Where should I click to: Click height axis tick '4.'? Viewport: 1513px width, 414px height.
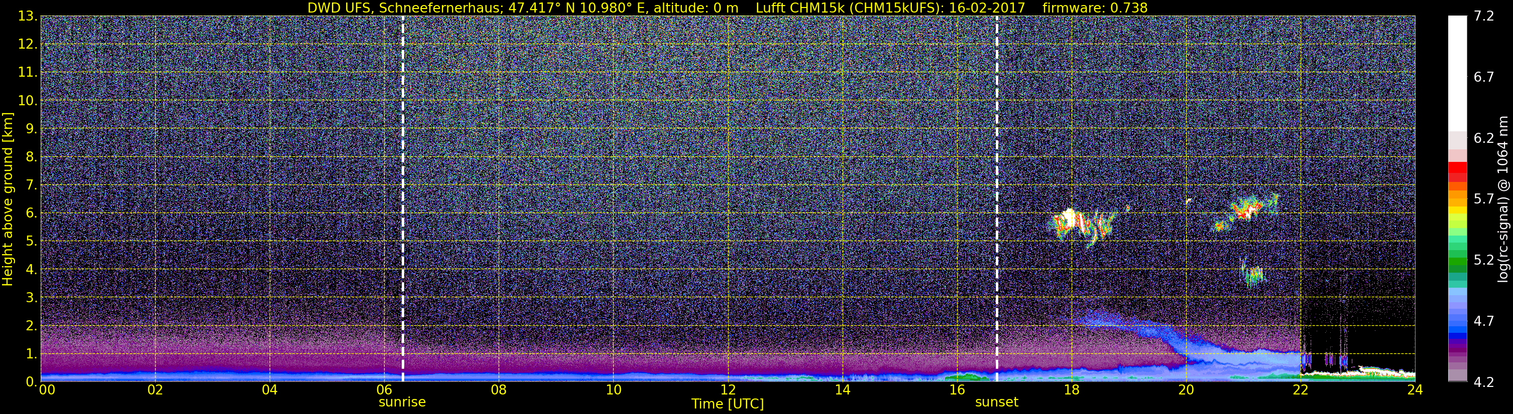(32, 270)
